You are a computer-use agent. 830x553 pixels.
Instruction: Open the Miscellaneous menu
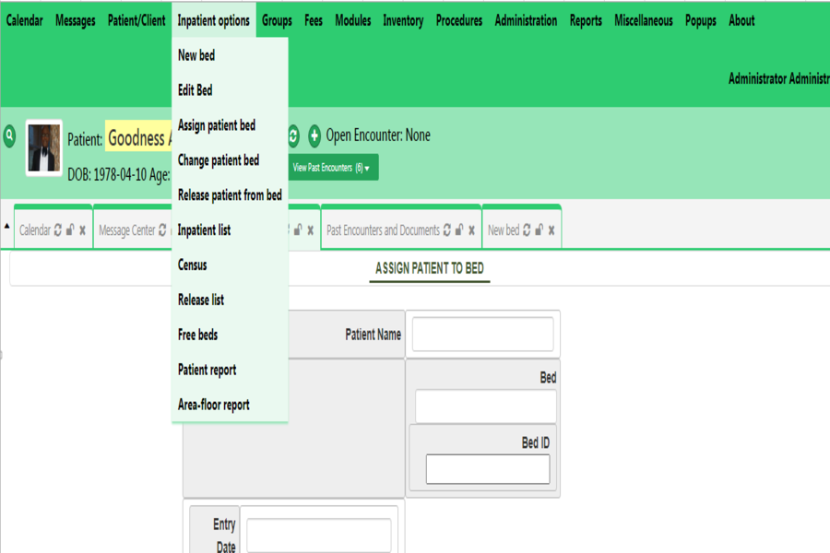(x=644, y=20)
